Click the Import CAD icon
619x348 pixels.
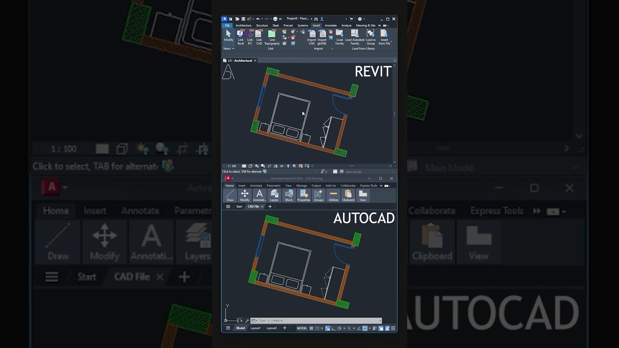312,37
